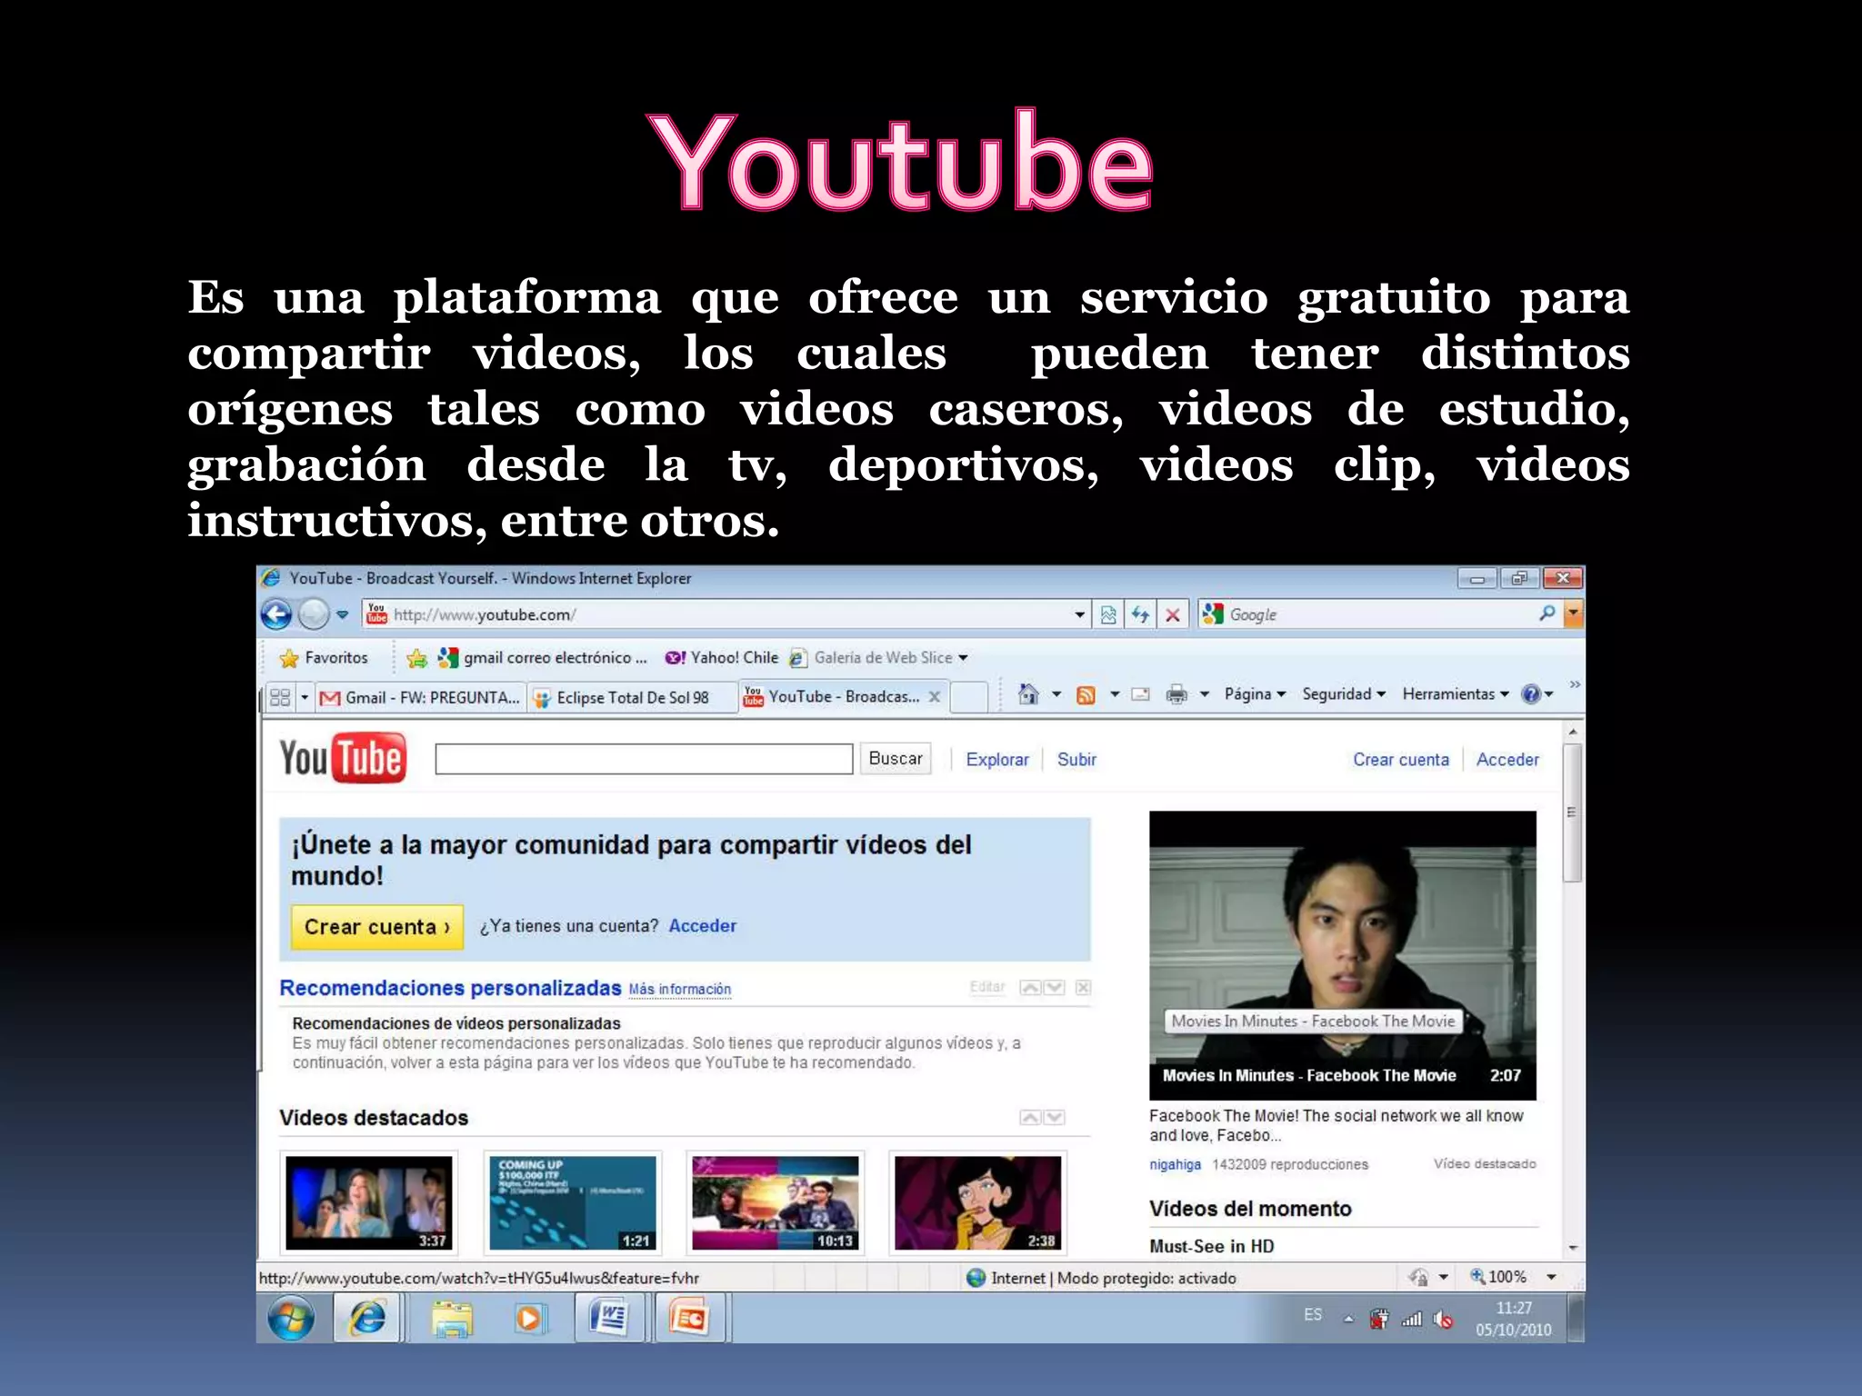Open the 100% zoom level control

click(1513, 1277)
